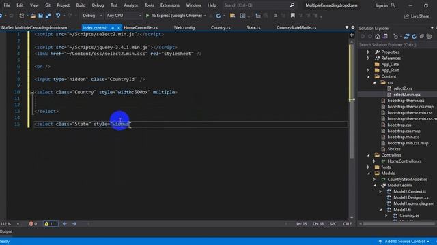Switch views icon in Solution Explorer toolbar
The width and height of the screenshot is (437, 245).
click(385, 36)
